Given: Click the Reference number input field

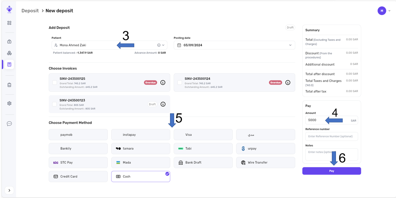Looking at the screenshot, I should click(331, 136).
